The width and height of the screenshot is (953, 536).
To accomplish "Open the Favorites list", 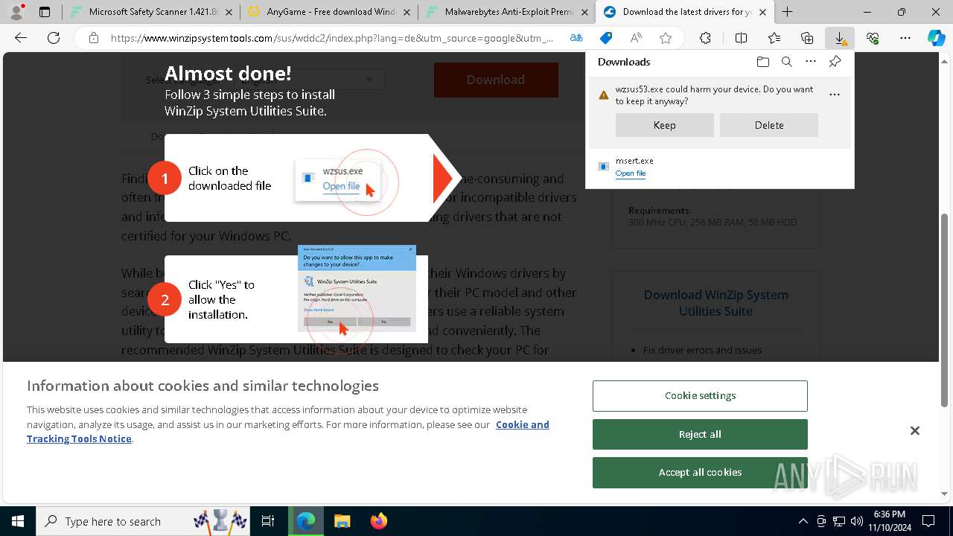I will click(x=774, y=38).
